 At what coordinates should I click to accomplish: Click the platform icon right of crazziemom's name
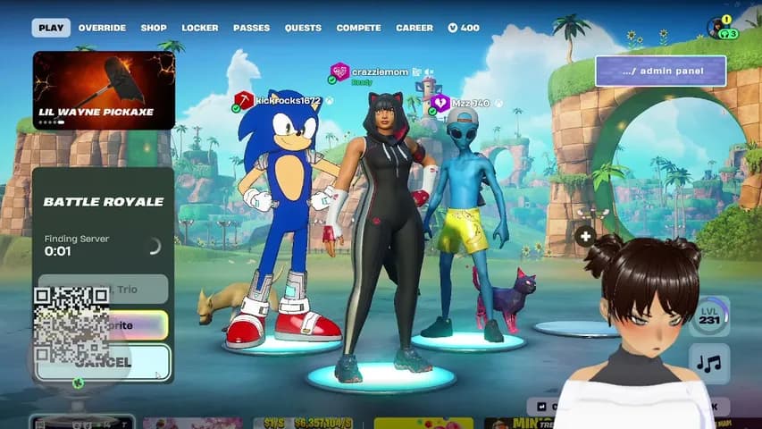pos(416,72)
